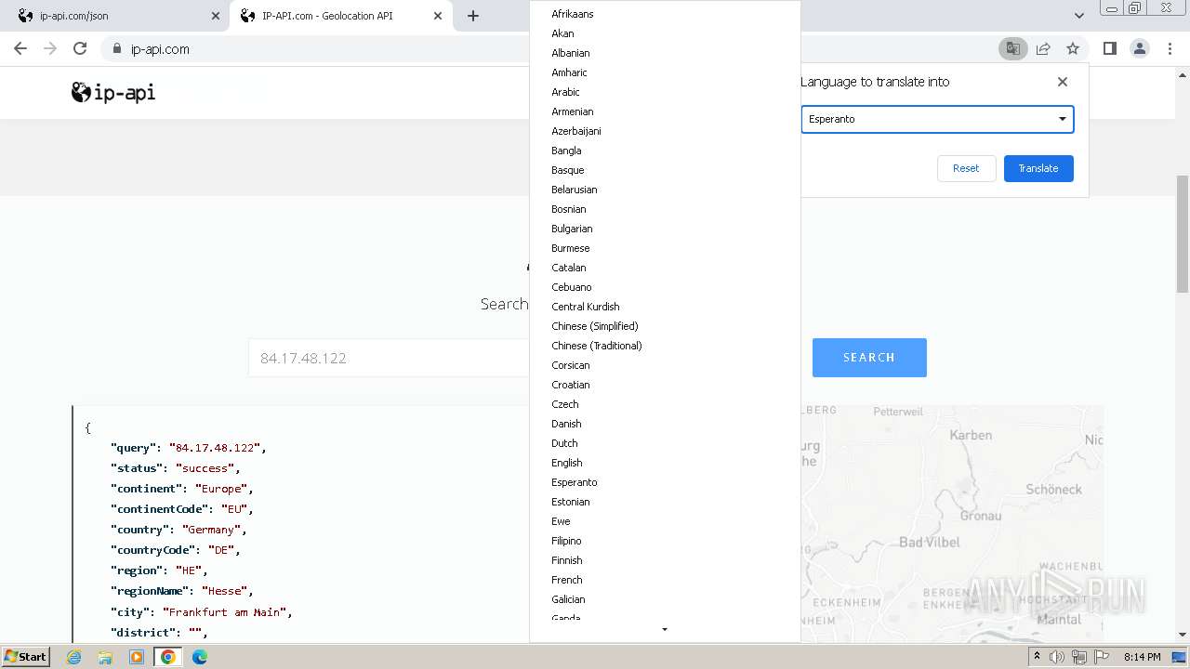Screen dimensions: 1190x669
Task: Click the Reset button
Action: coord(966,168)
